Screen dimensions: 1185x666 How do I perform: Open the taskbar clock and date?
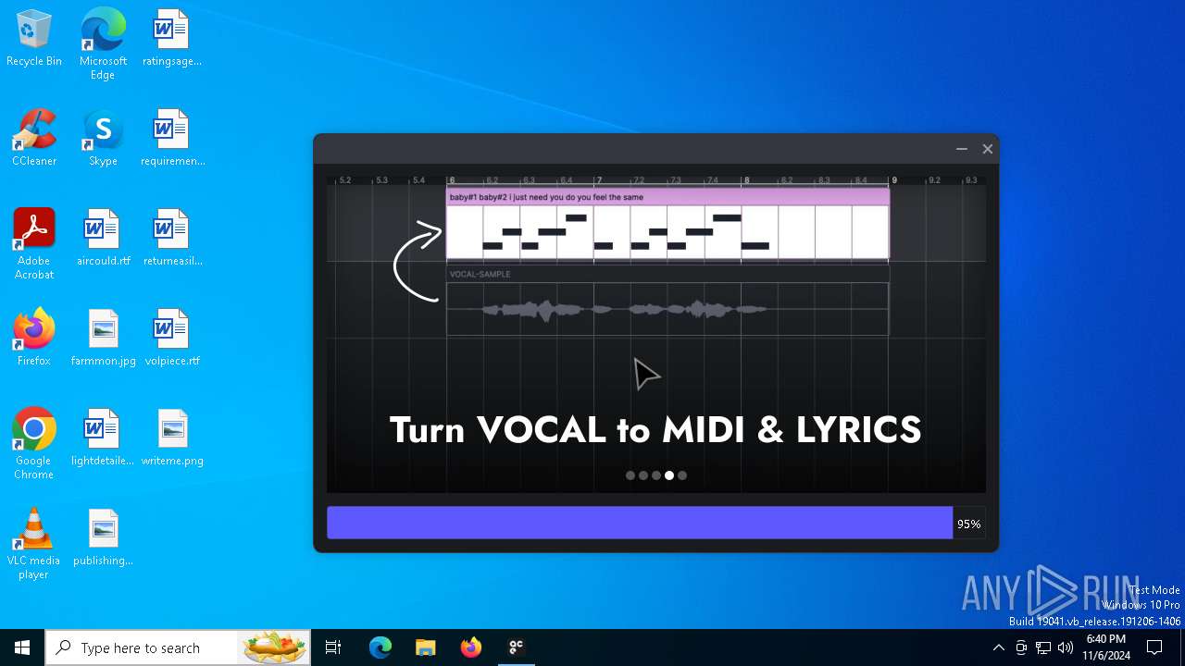coord(1106,647)
